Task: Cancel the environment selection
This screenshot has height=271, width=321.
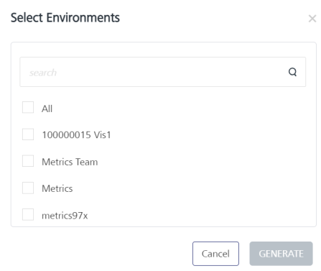Action: pyautogui.click(x=215, y=254)
